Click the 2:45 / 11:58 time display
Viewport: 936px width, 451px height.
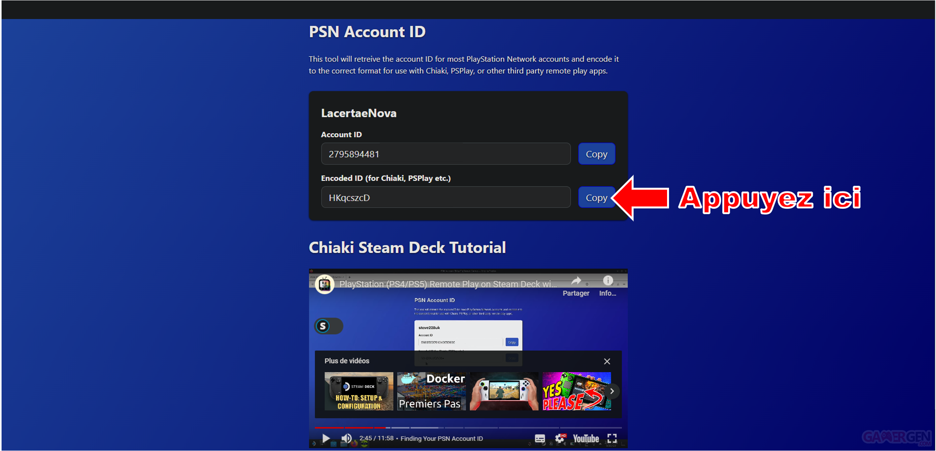pos(377,438)
